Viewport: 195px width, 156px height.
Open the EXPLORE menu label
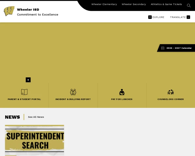click(158, 17)
